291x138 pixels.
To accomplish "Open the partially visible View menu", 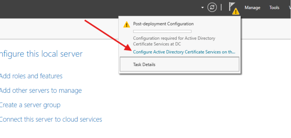I will pos(289,7).
